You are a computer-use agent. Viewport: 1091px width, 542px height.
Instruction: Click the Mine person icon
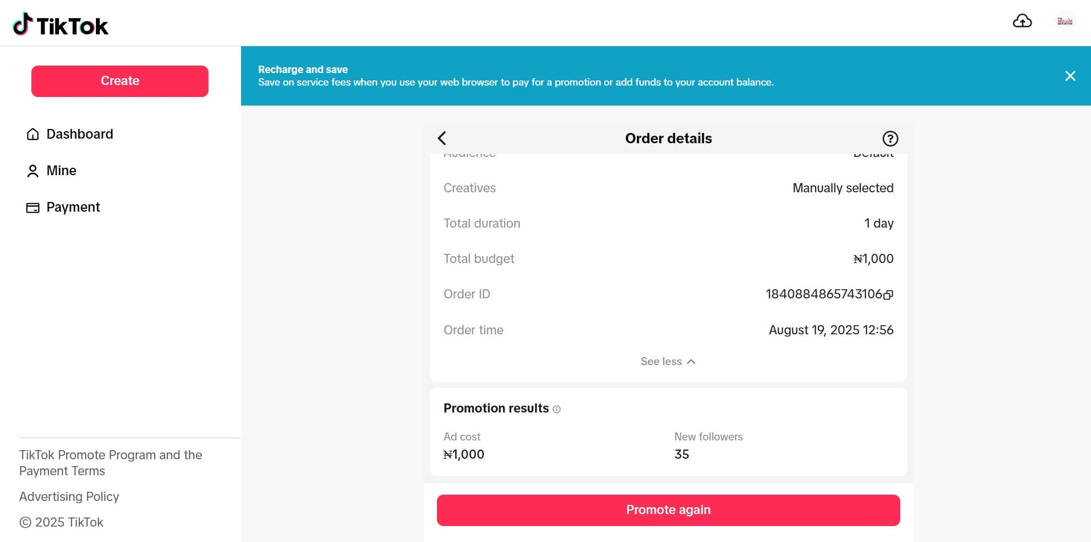tap(33, 171)
